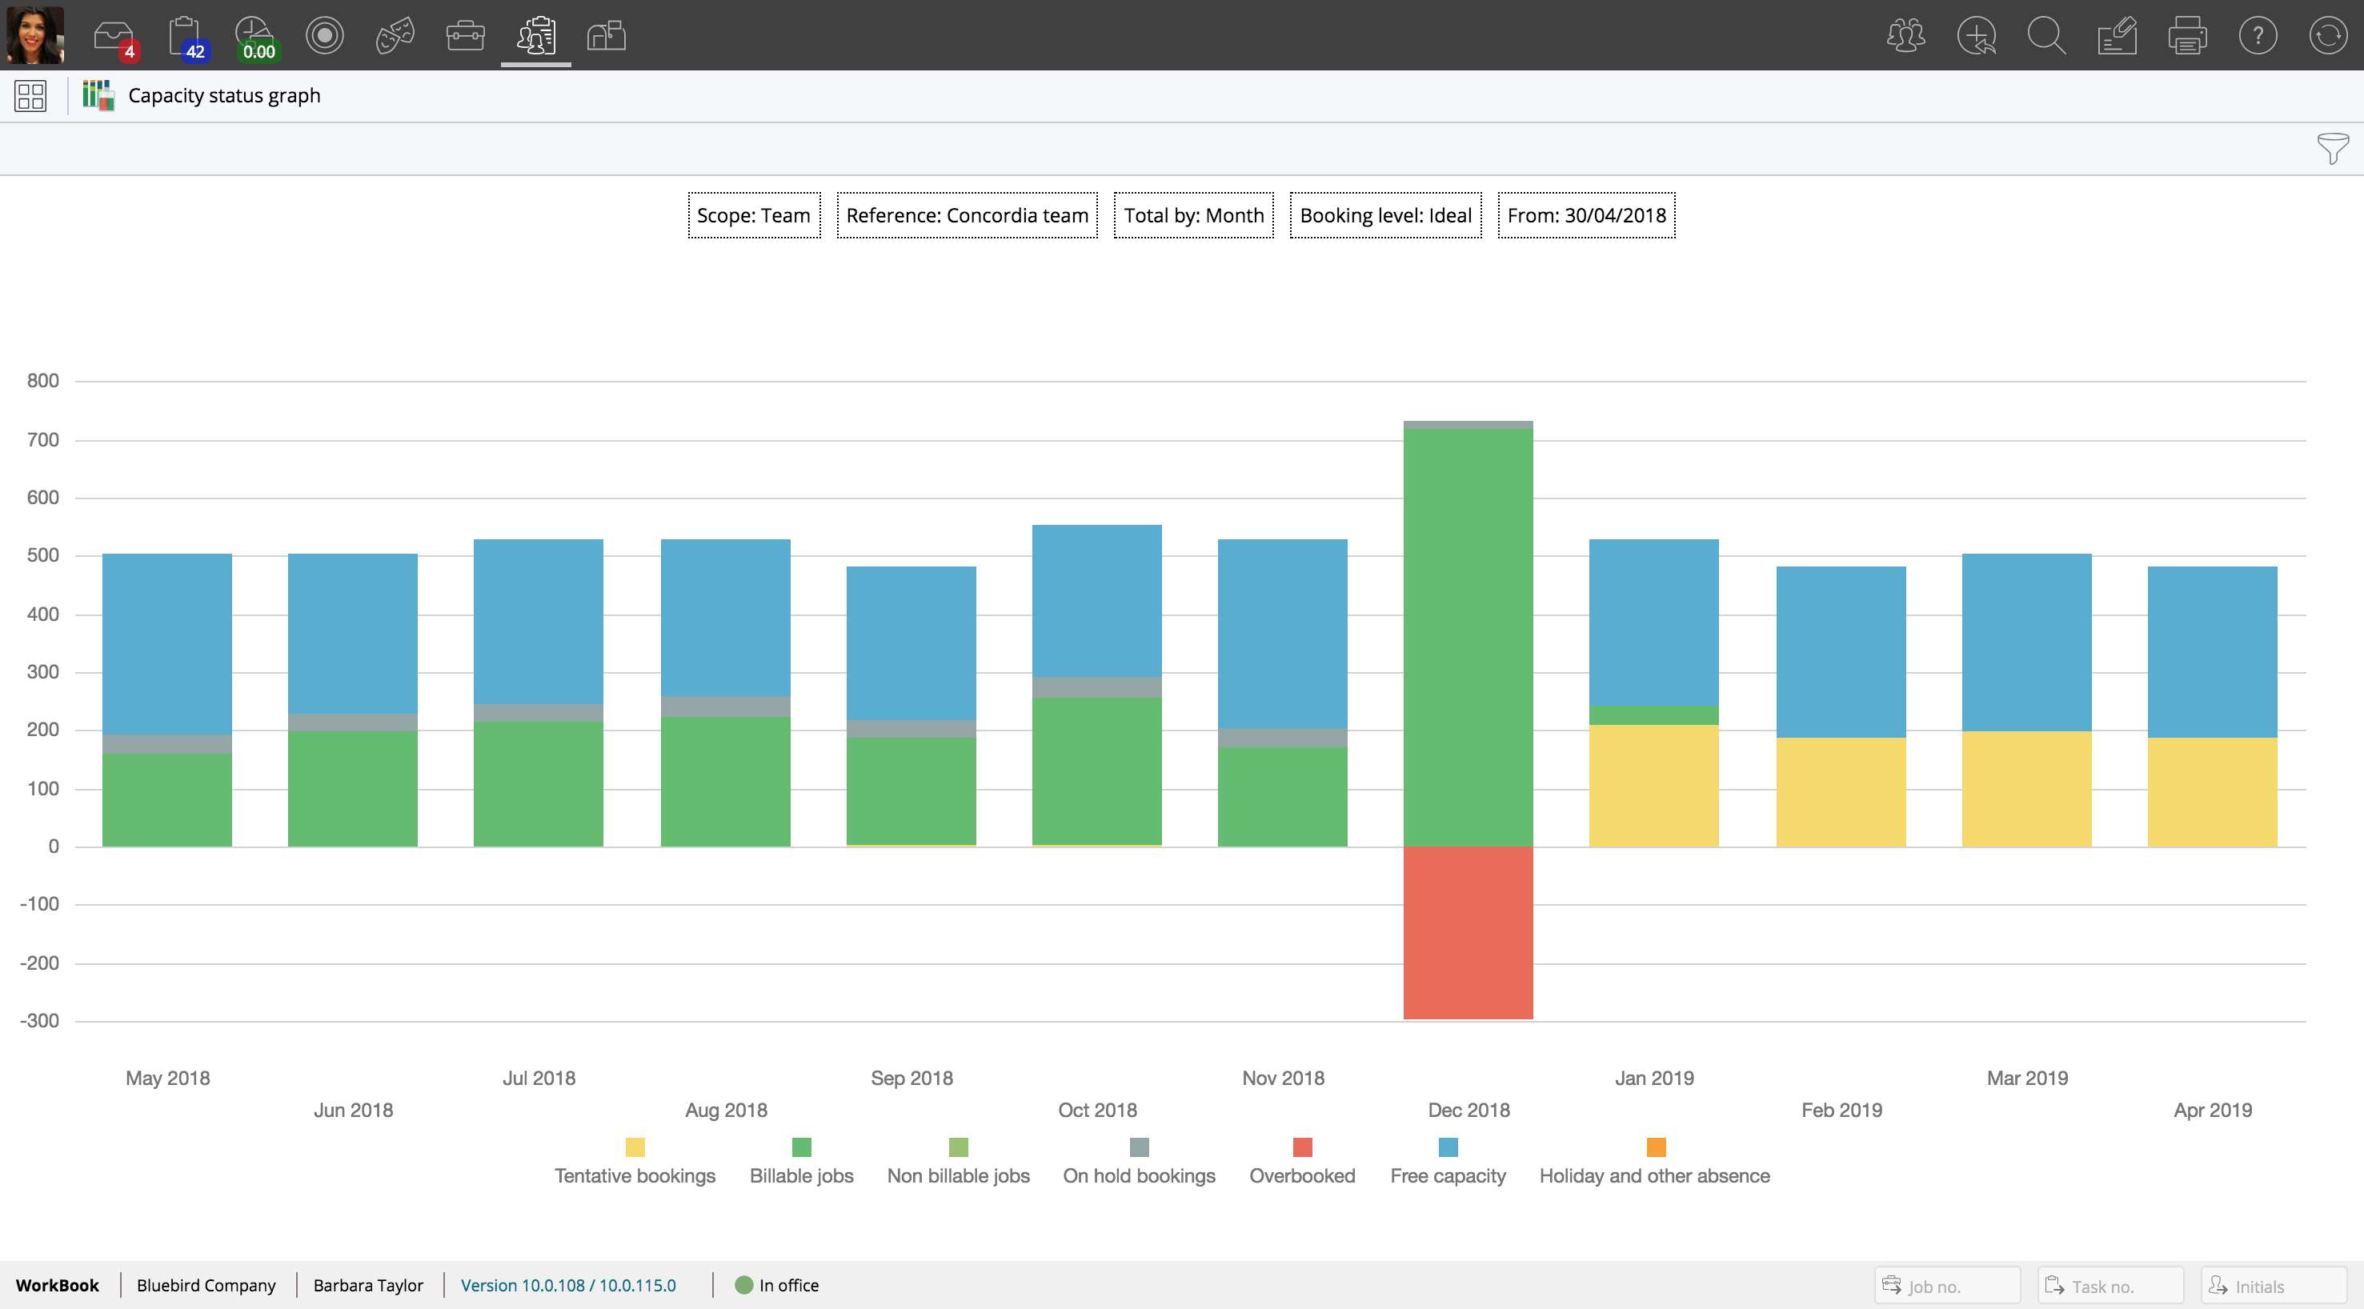Open the Booking level: Ideal filter box
The image size is (2364, 1309).
[1384, 215]
